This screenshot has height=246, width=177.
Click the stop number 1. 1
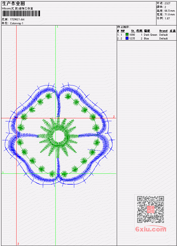coord(120,35)
